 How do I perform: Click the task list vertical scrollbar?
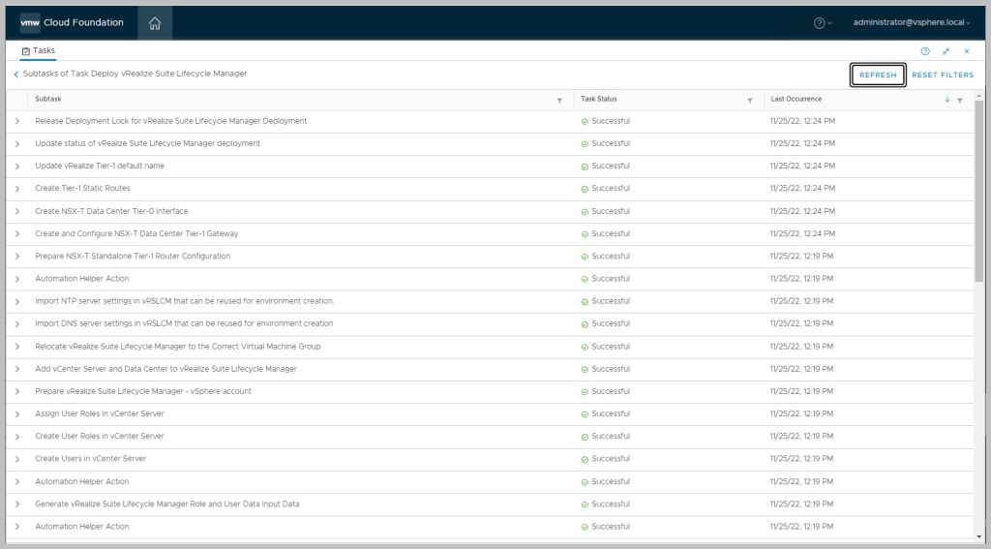click(x=979, y=190)
